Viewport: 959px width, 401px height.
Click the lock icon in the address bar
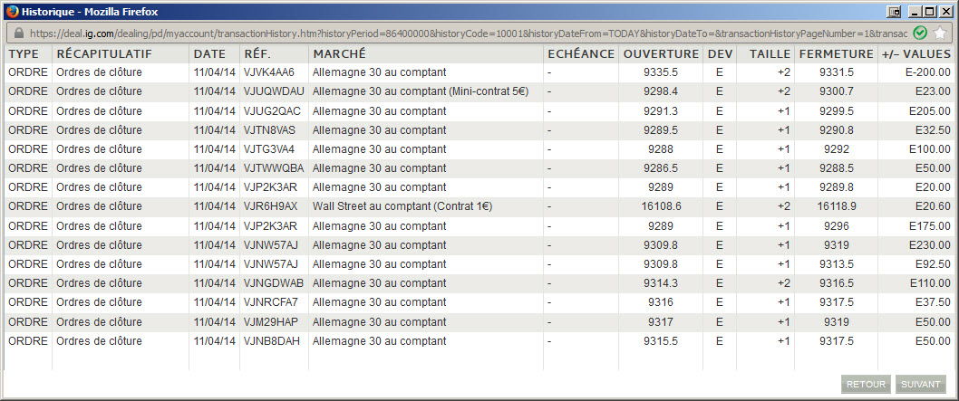(17, 33)
